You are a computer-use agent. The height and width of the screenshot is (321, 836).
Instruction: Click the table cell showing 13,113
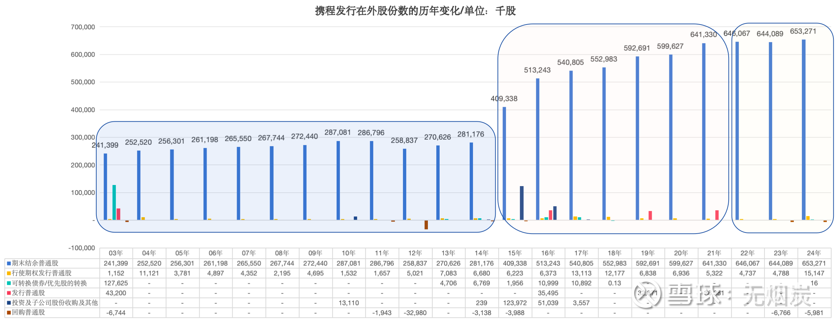pos(581,273)
